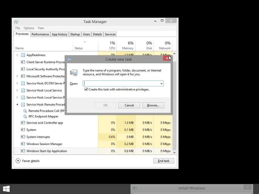Expand the AppReadiness process group
Image resolution: width=259 pixels, height=194 pixels.
click(17, 55)
